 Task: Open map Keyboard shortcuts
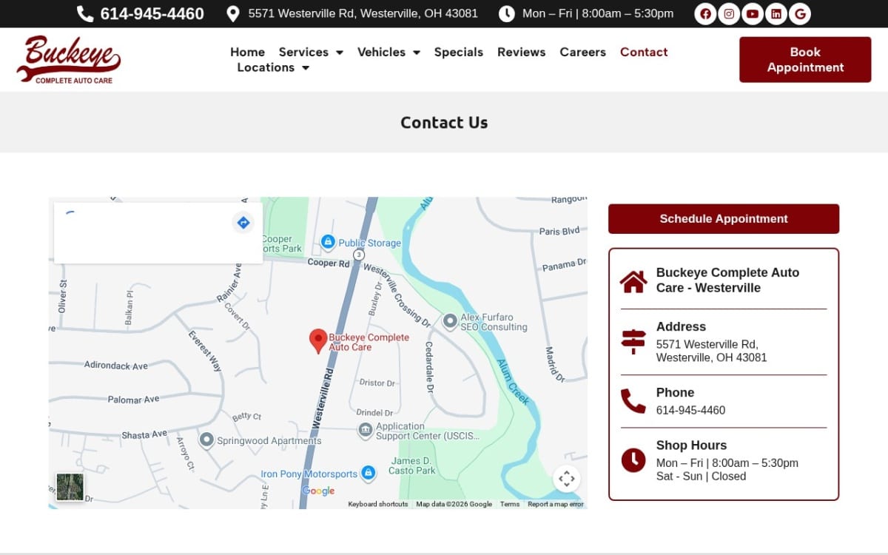(378, 504)
